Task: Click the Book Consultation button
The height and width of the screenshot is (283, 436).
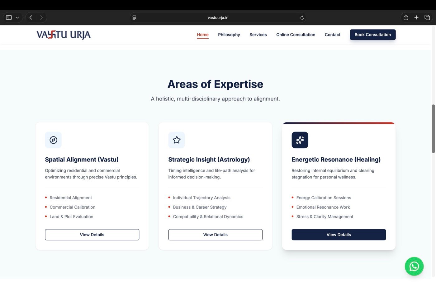Action: (372, 35)
